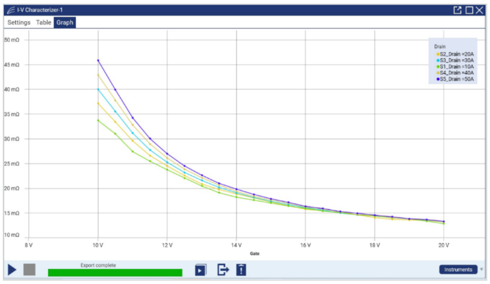The image size is (490, 284).
Task: Open the alert clipboard icon with exclamation
Action: 241,270
